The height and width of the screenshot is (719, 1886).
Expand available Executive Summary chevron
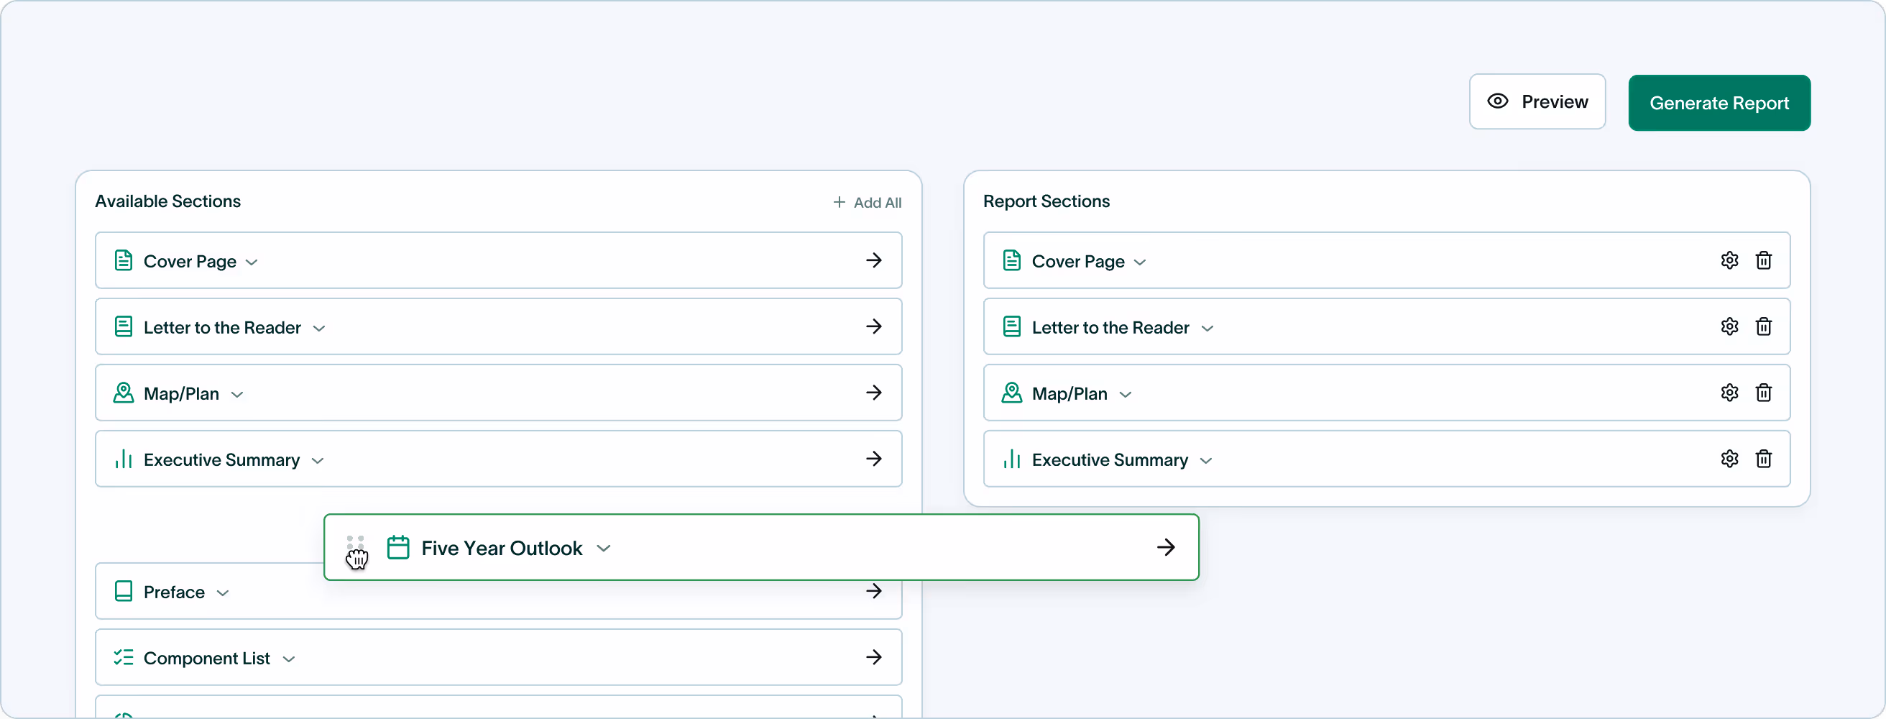coord(317,462)
